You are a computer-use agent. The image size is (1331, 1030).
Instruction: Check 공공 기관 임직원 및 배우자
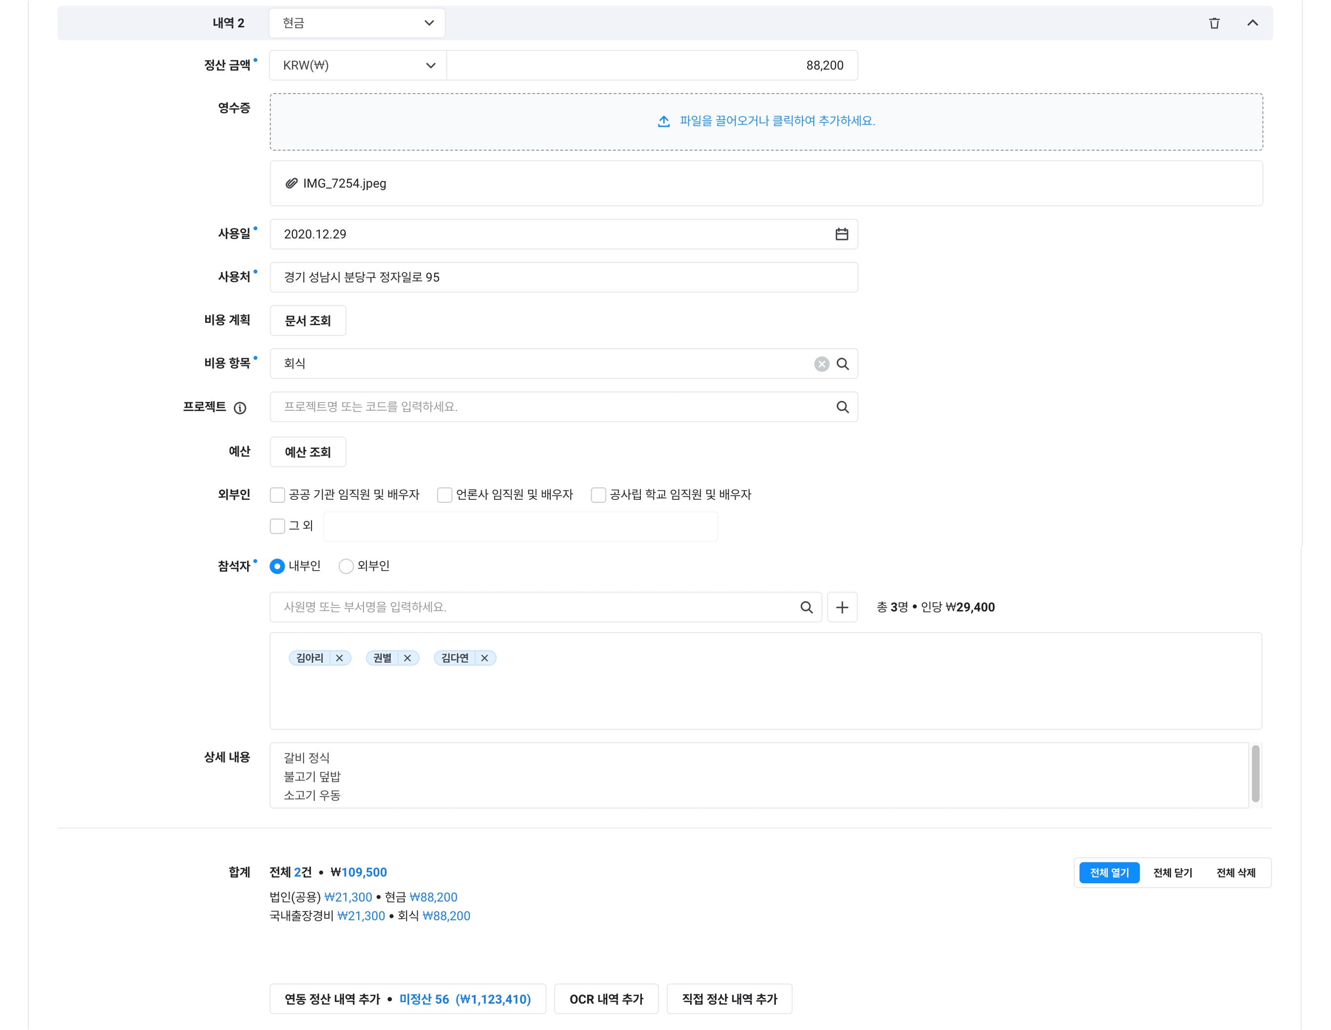pos(278,495)
